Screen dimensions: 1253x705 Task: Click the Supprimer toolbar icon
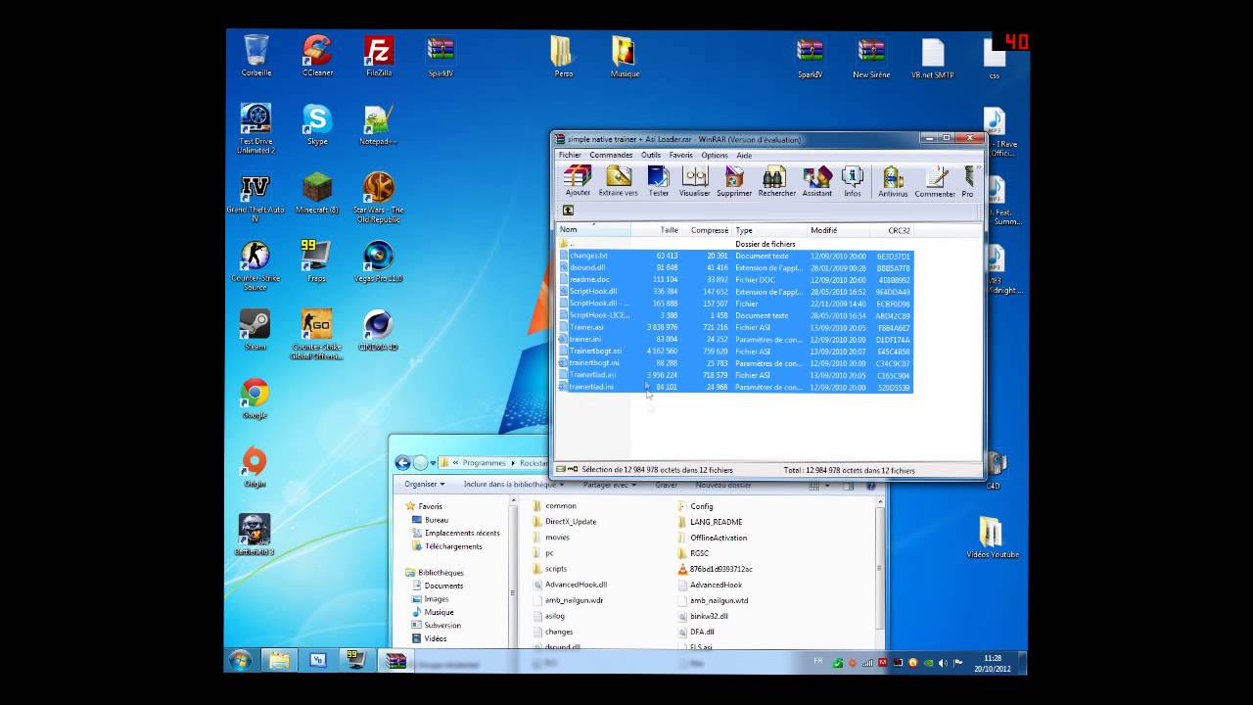pyautogui.click(x=734, y=181)
